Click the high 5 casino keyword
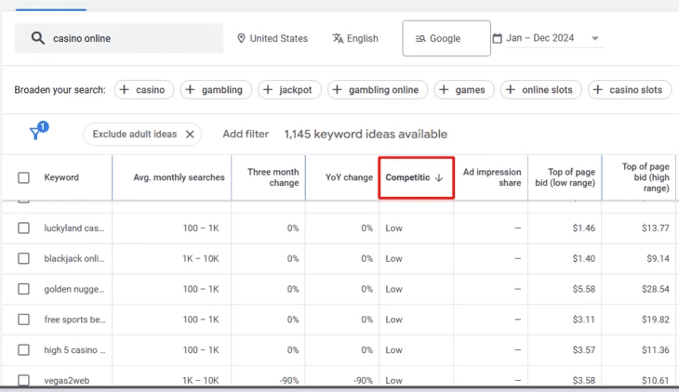The height and width of the screenshot is (392, 679). tap(74, 349)
